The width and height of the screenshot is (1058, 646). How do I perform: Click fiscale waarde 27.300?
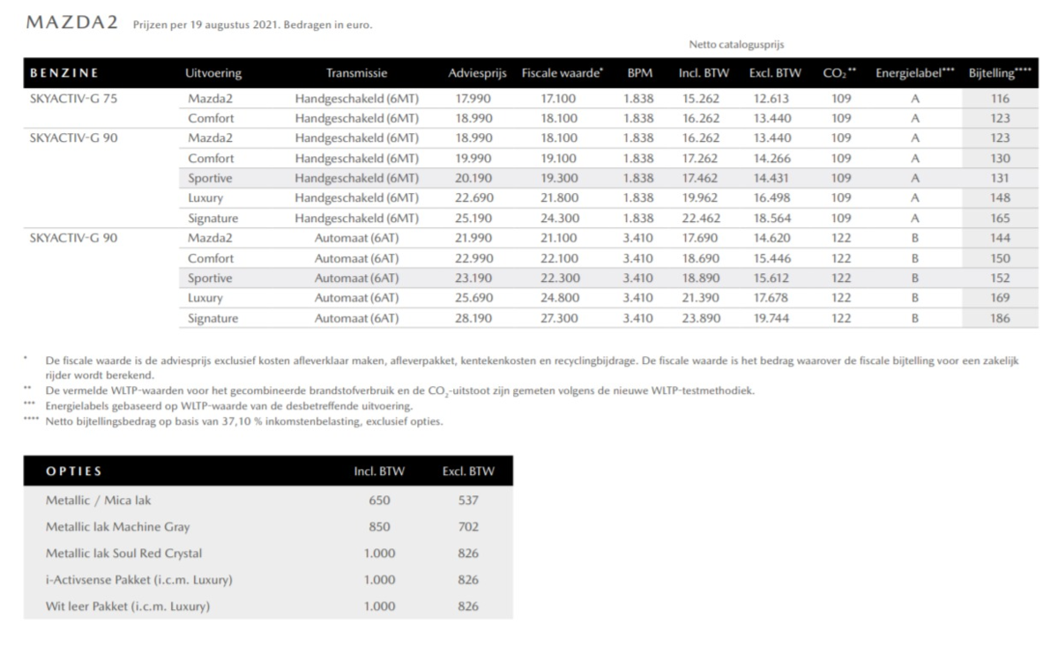click(x=559, y=318)
